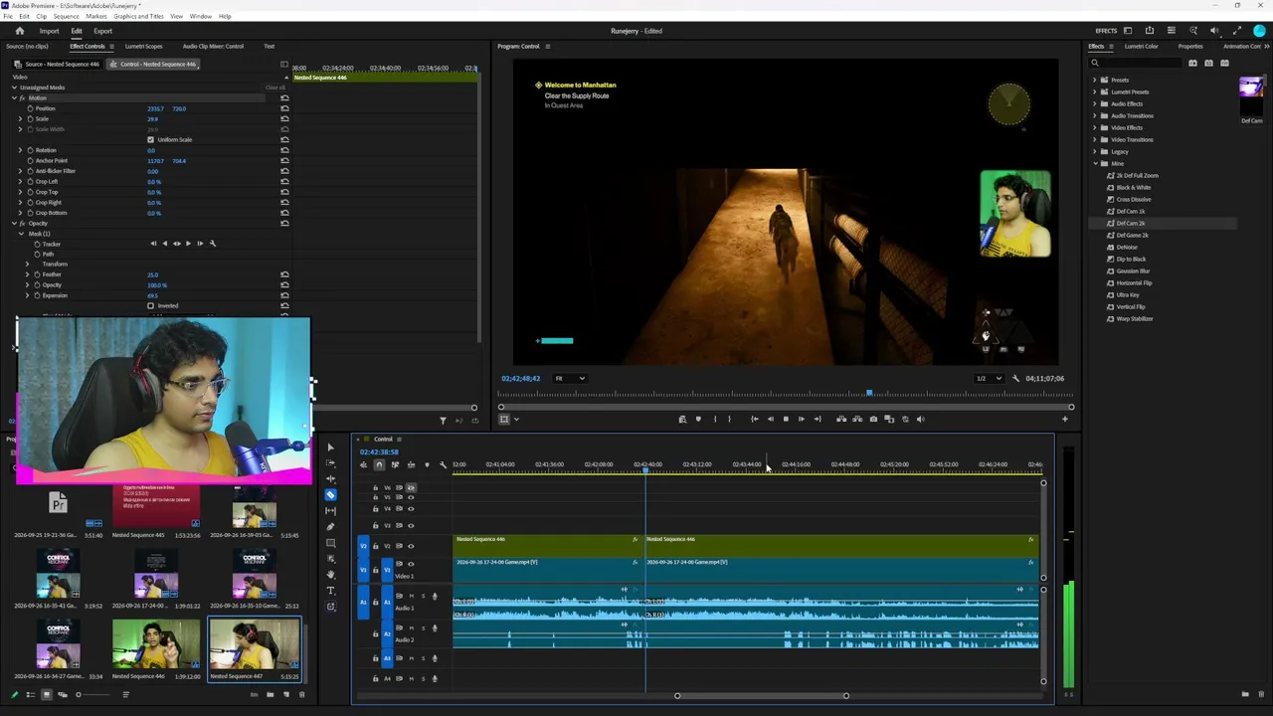Select the Hand tool

tap(331, 574)
